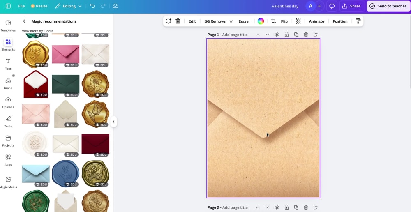Collapse the side panel with arrow handle
This screenshot has height=212, width=411.
pos(113,122)
